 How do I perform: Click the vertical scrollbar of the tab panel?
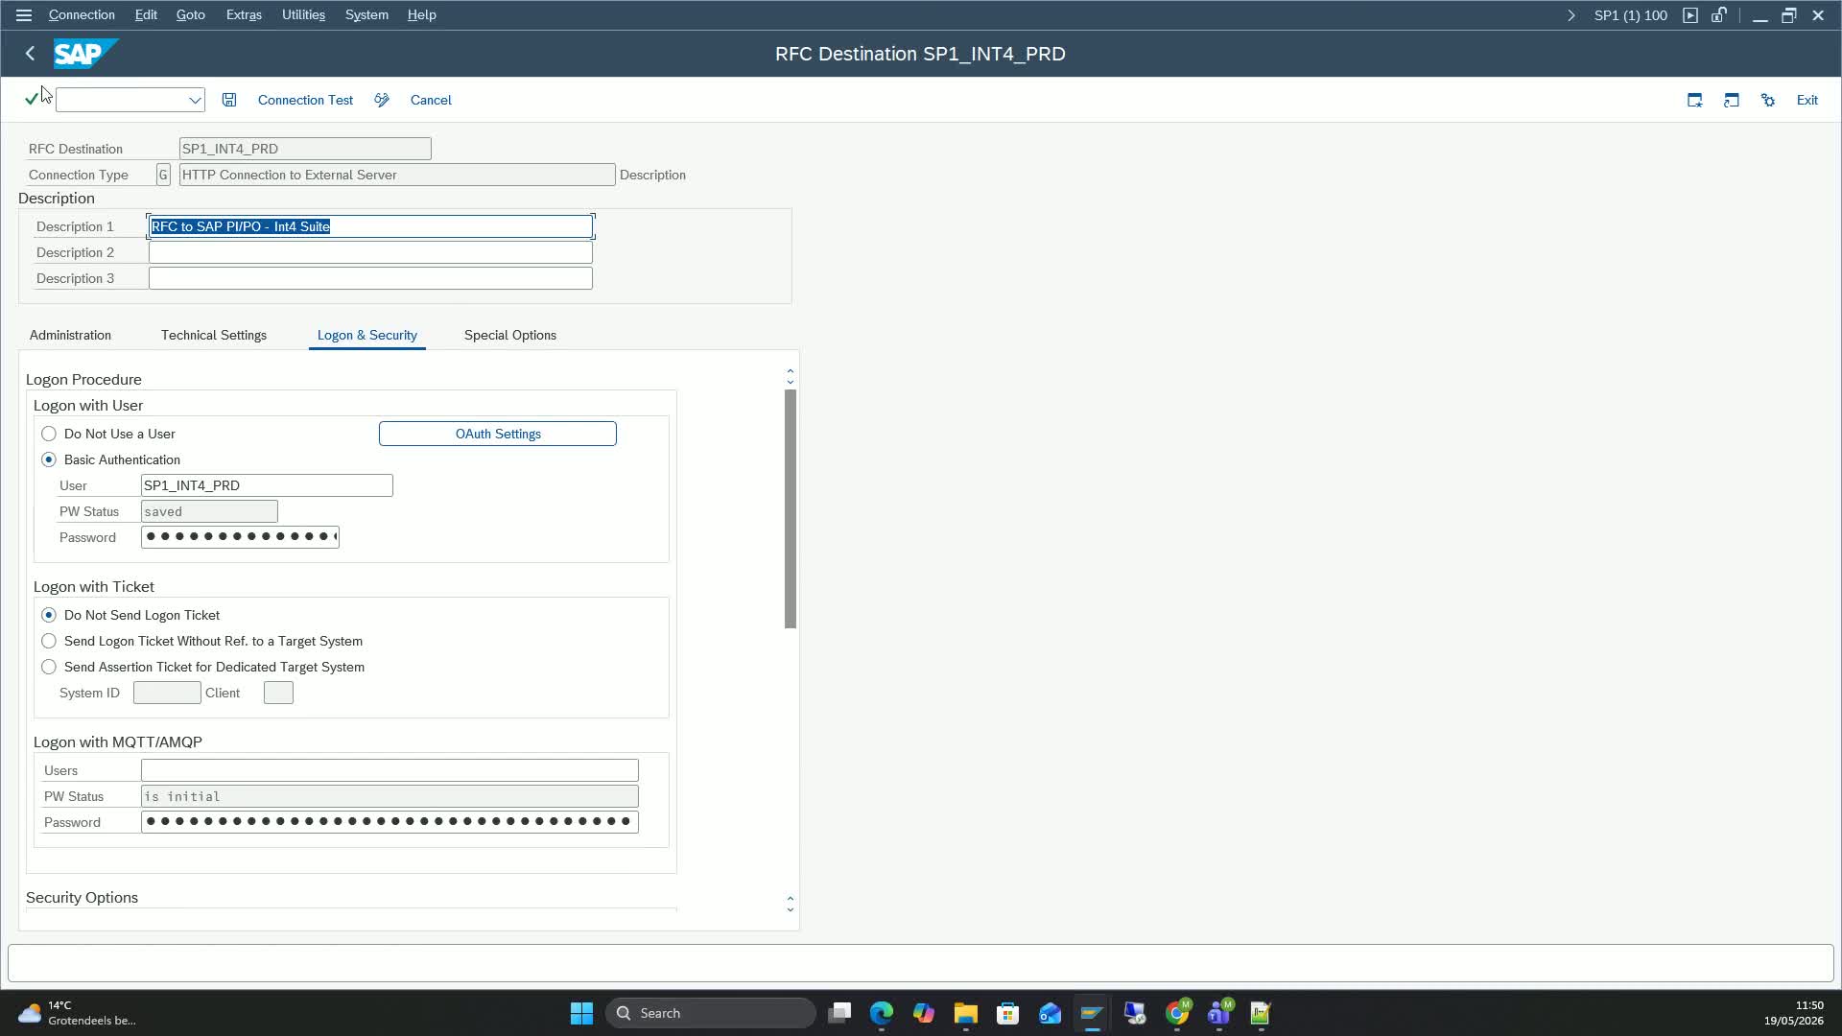791,509
